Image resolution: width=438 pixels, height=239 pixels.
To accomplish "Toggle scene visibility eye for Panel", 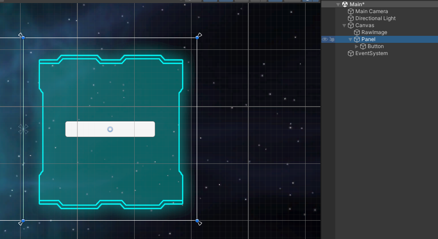I will coord(325,39).
